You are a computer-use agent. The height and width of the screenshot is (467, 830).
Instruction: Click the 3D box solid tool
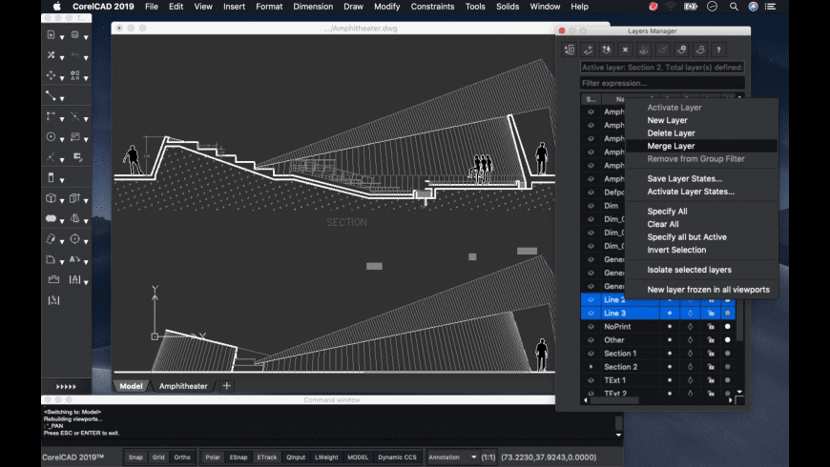point(51,198)
